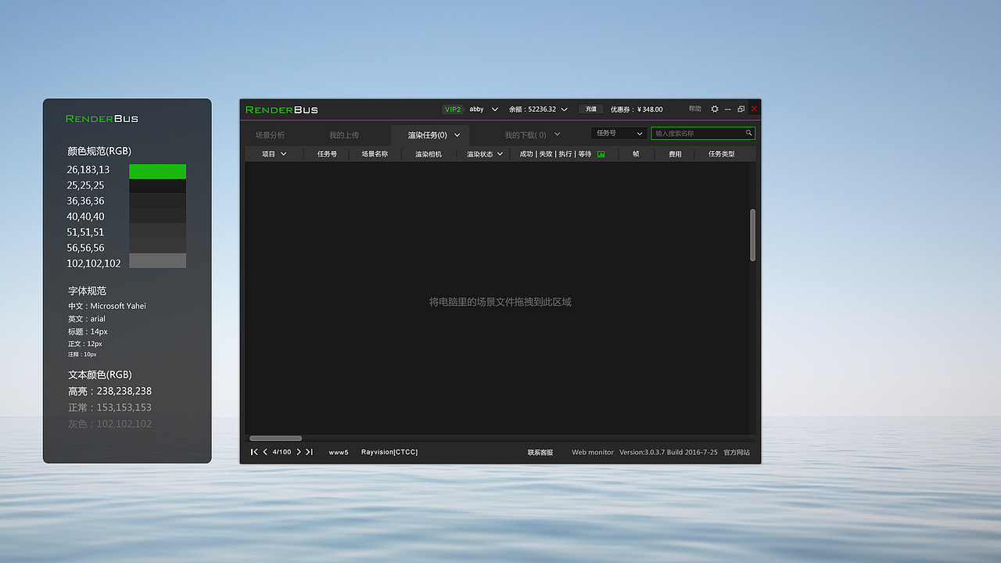The width and height of the screenshot is (1001, 563).
Task: Click the VIP2 membership badge
Action: [453, 109]
